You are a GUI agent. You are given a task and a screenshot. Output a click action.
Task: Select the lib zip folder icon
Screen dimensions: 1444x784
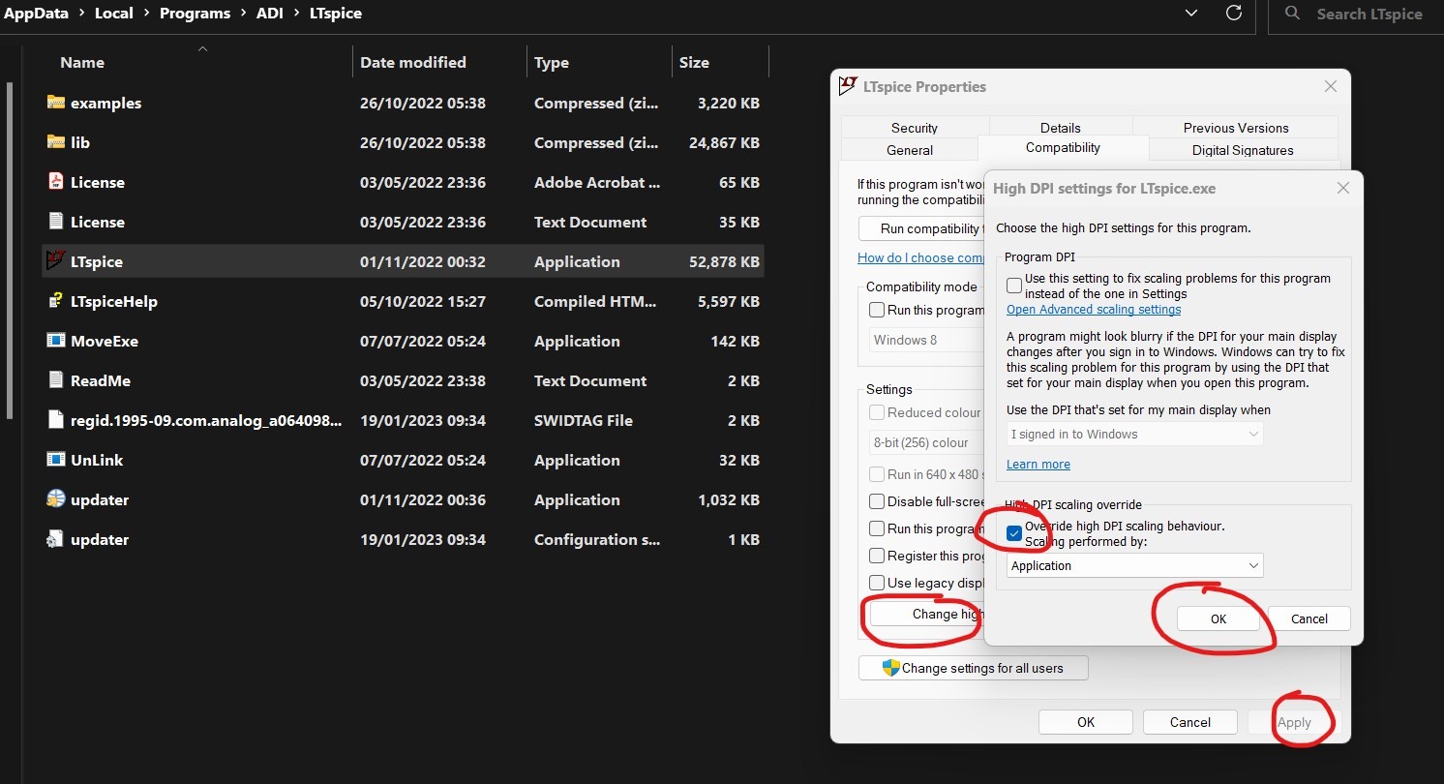[x=55, y=142]
